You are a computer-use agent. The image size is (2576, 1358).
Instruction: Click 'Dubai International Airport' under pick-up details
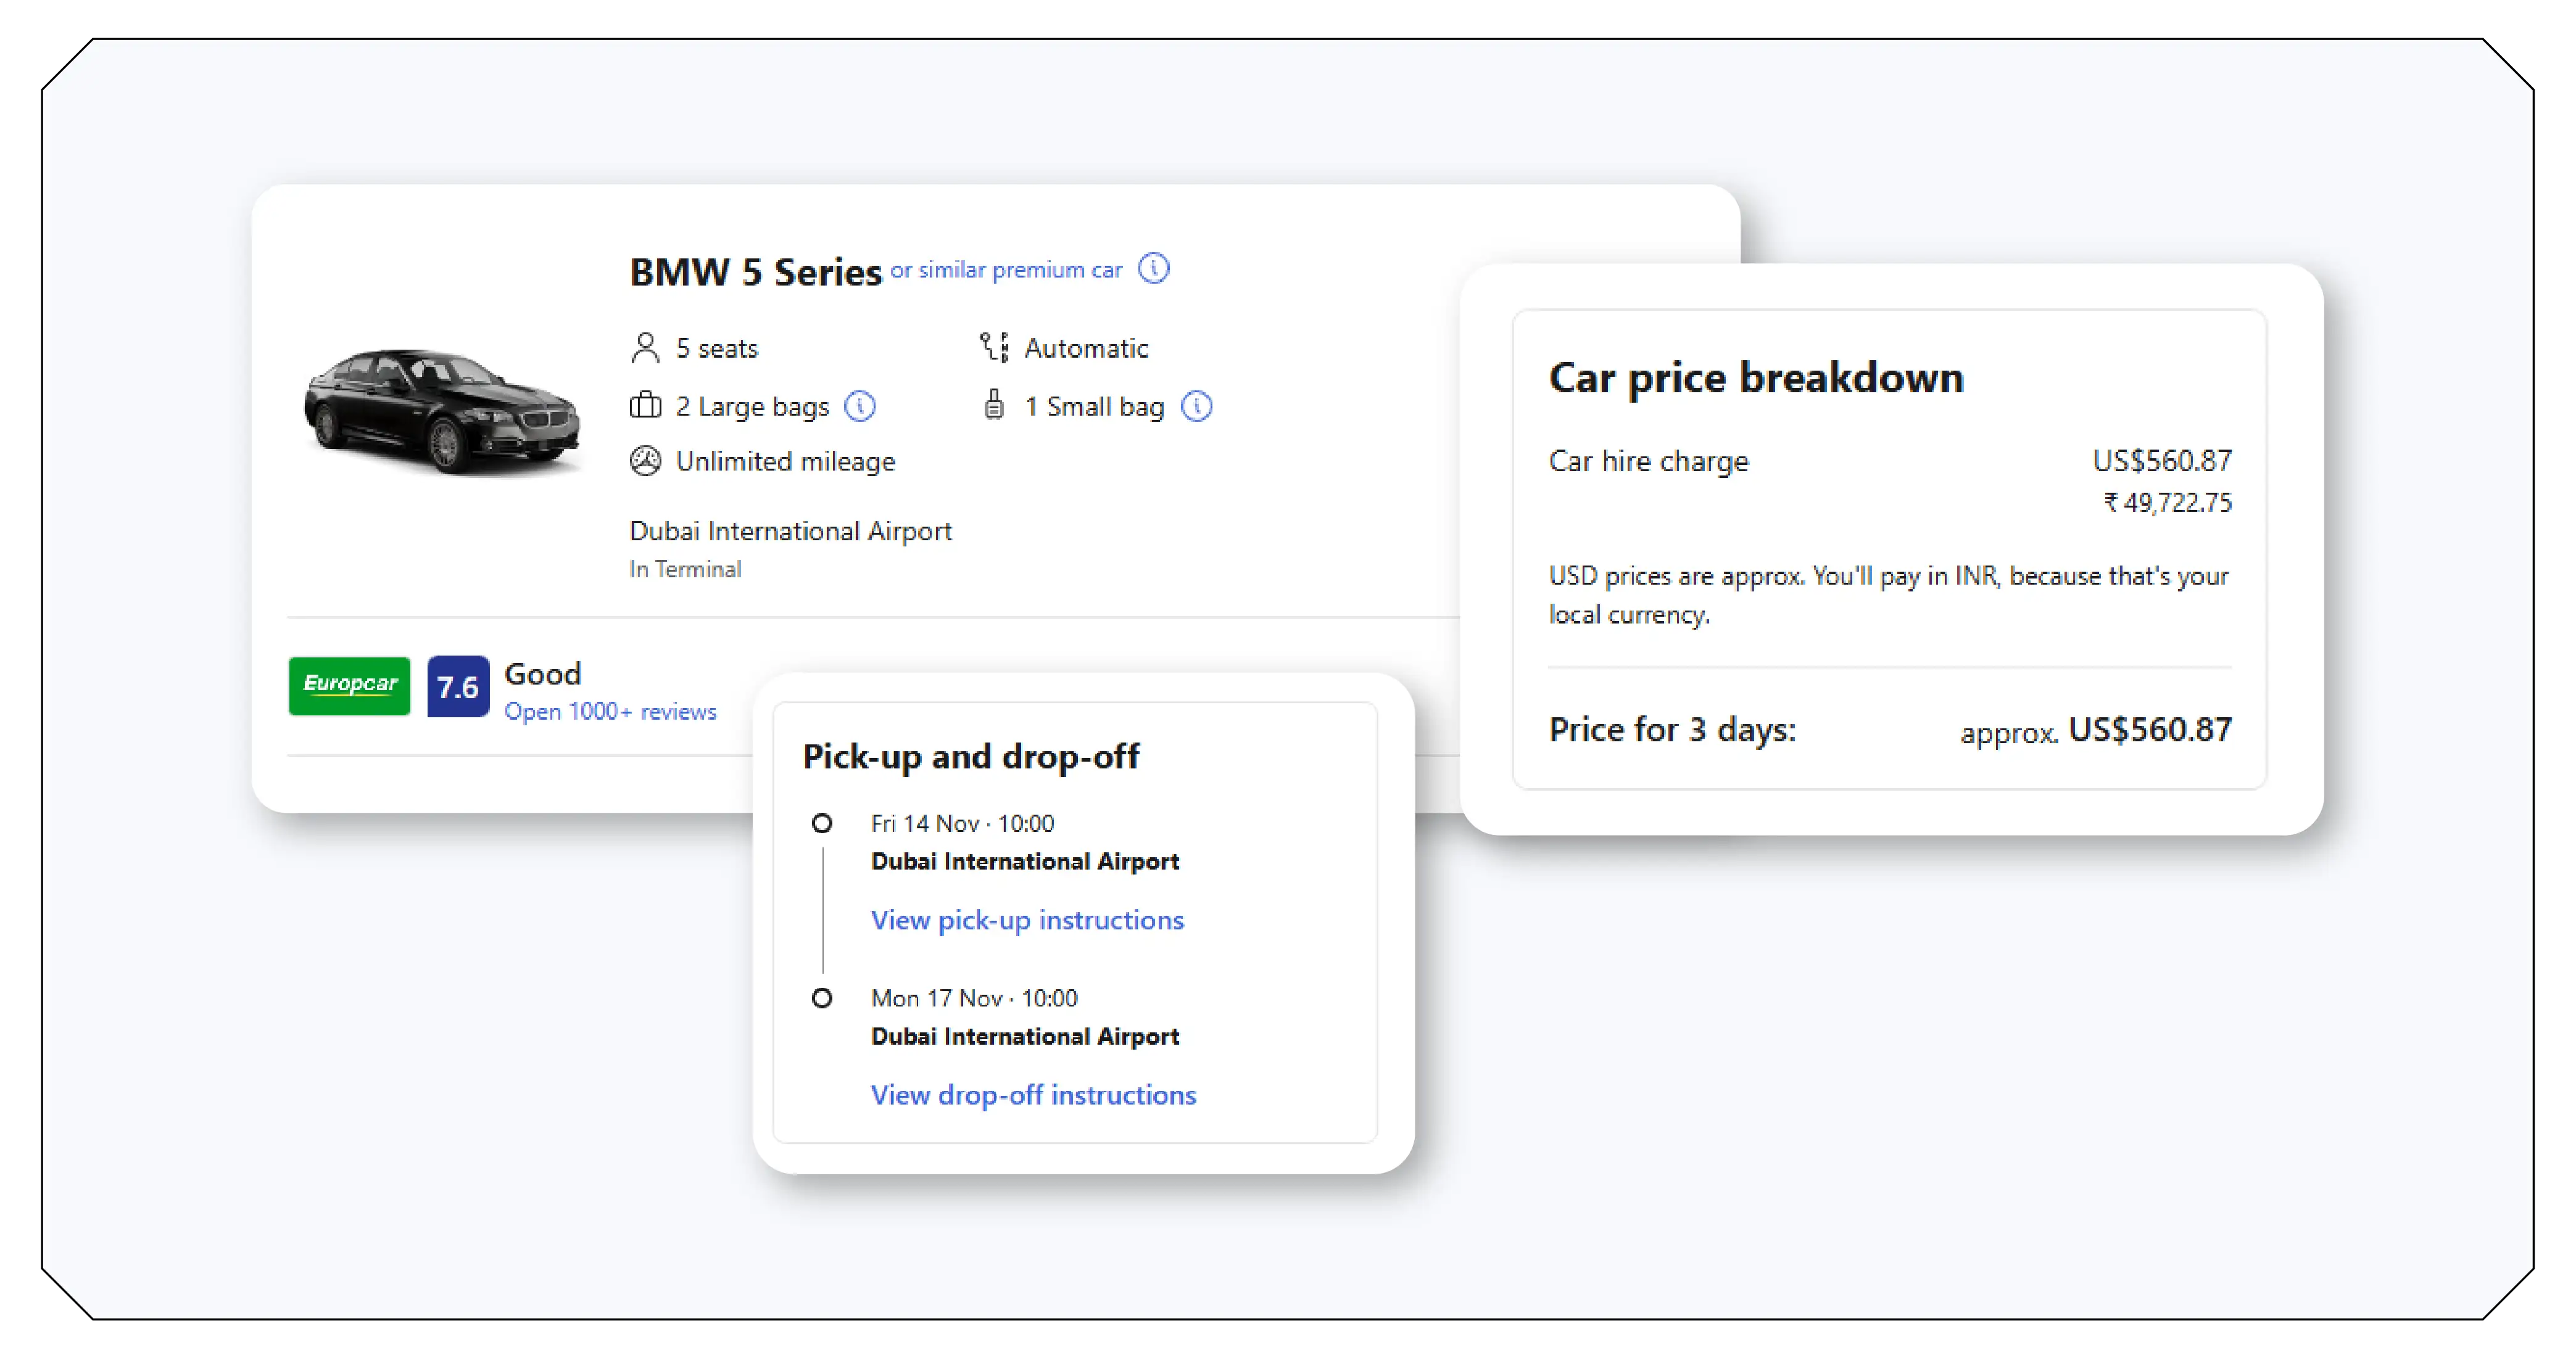[x=1025, y=860]
